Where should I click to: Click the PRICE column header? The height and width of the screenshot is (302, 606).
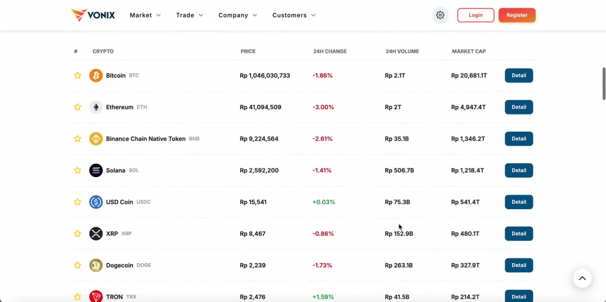pos(248,52)
